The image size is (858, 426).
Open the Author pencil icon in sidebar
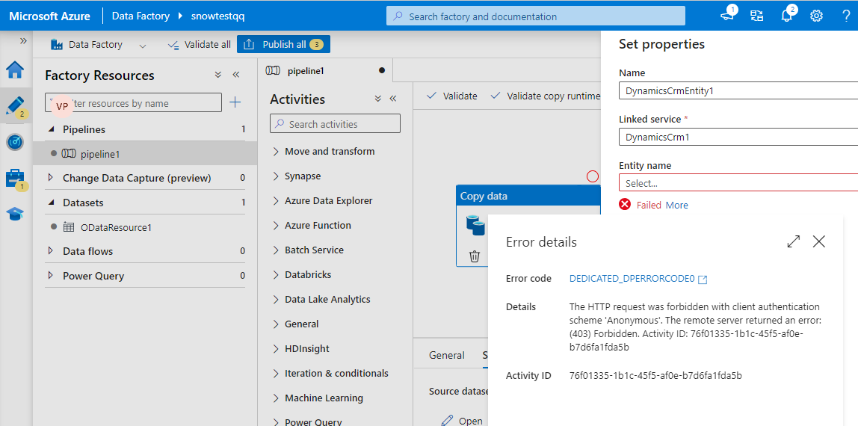point(15,105)
